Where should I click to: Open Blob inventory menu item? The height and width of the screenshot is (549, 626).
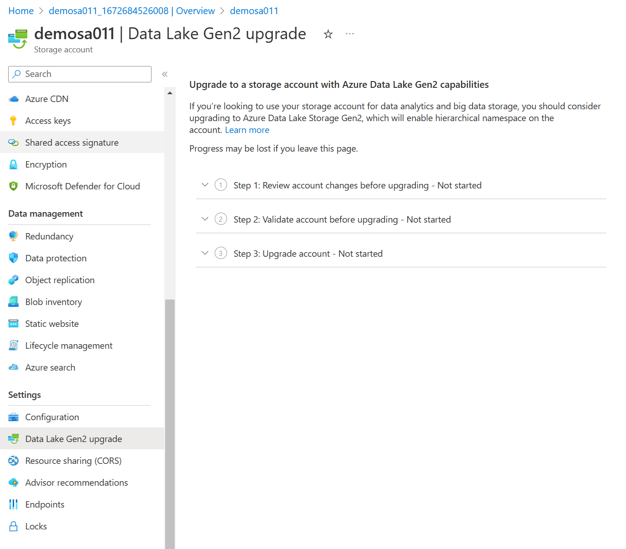point(82,302)
